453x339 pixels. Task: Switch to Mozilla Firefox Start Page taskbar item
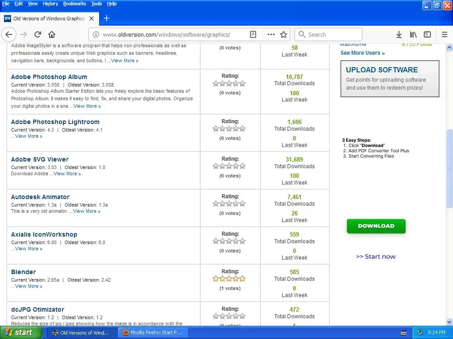(153, 333)
